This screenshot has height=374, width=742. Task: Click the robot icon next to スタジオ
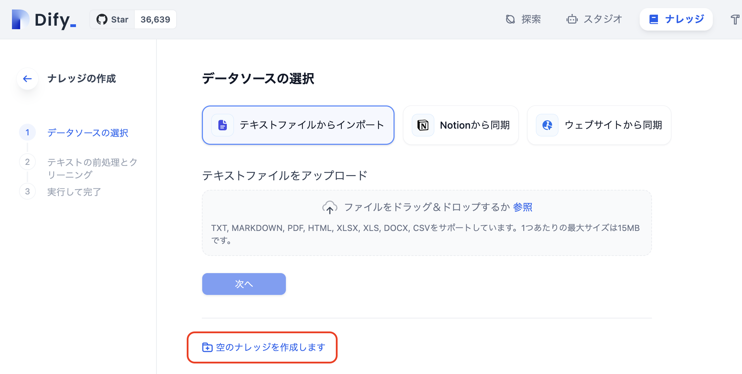pos(571,19)
